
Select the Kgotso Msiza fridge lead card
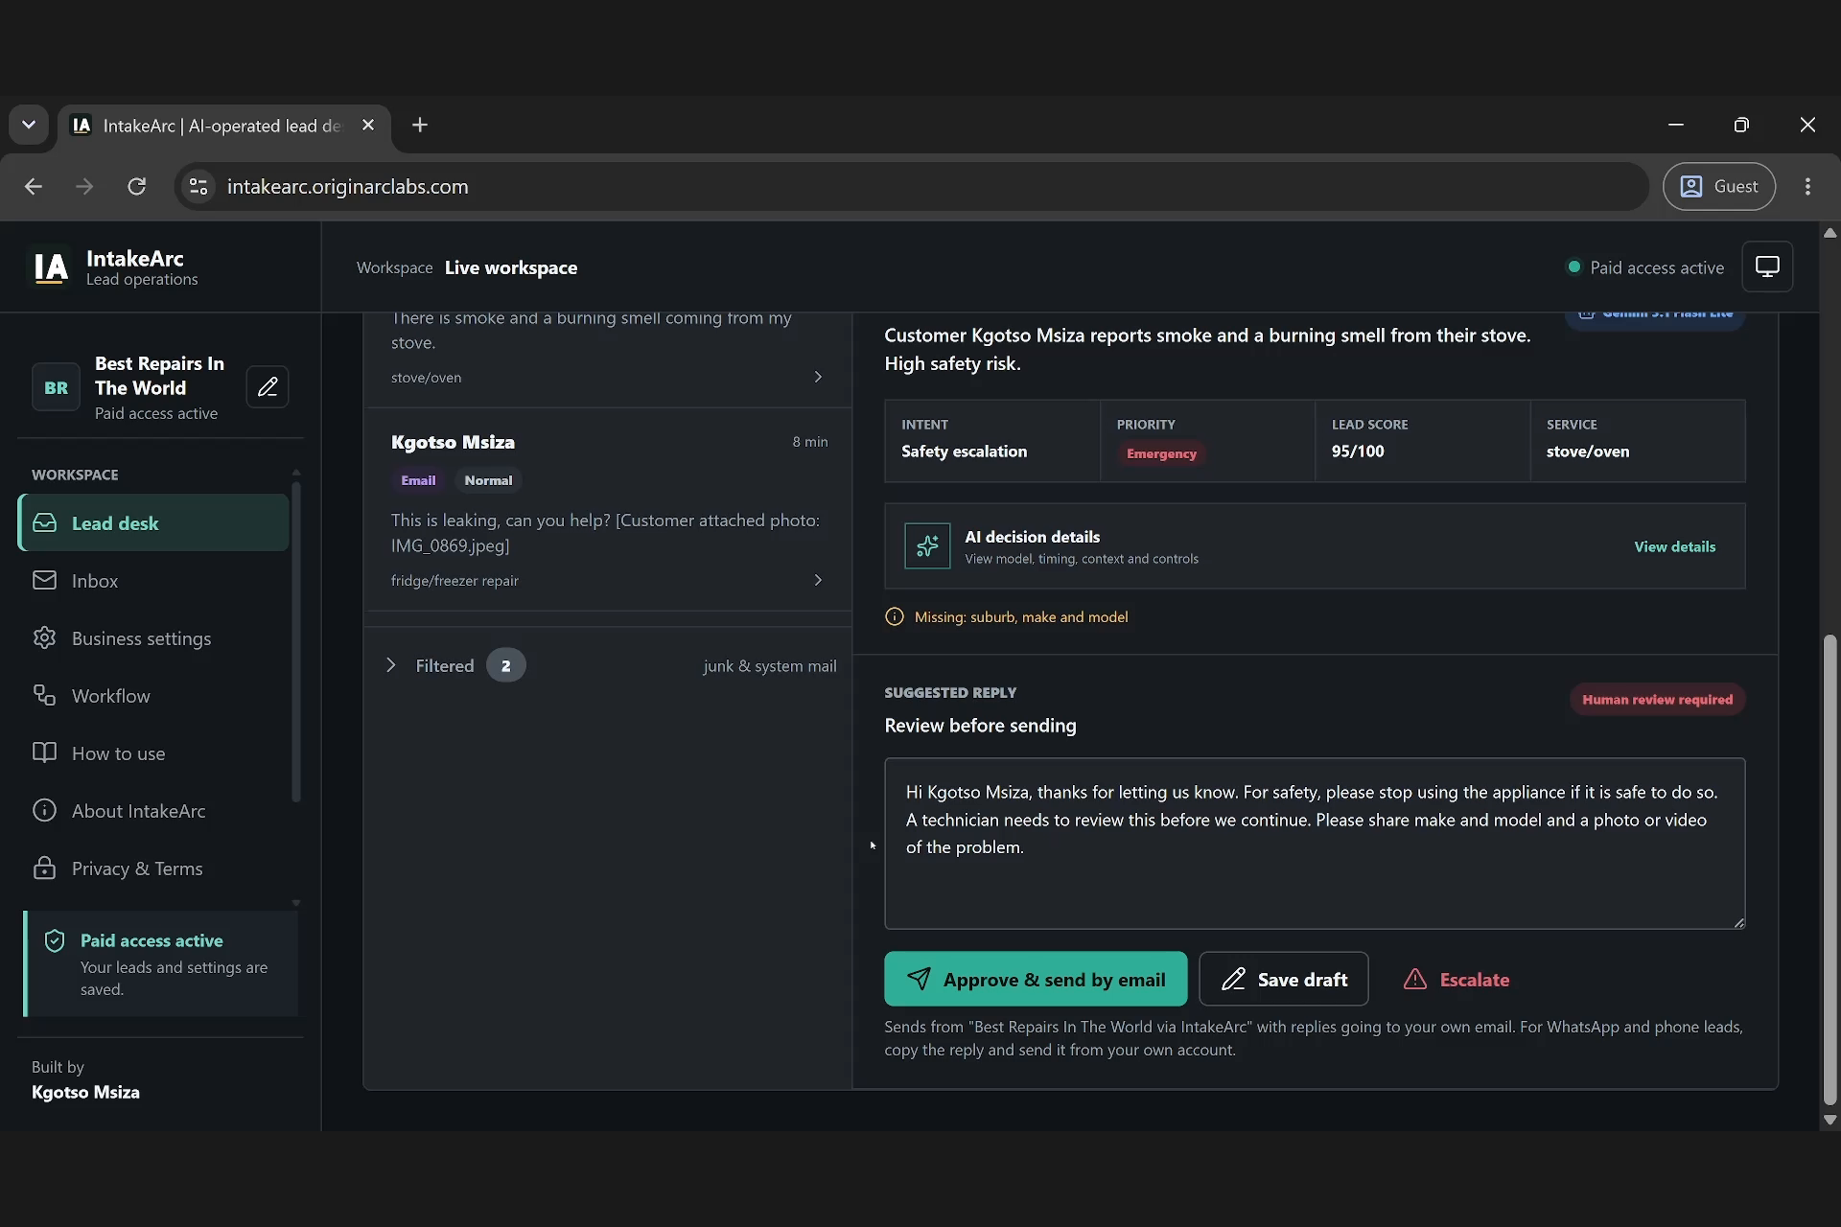tap(608, 509)
